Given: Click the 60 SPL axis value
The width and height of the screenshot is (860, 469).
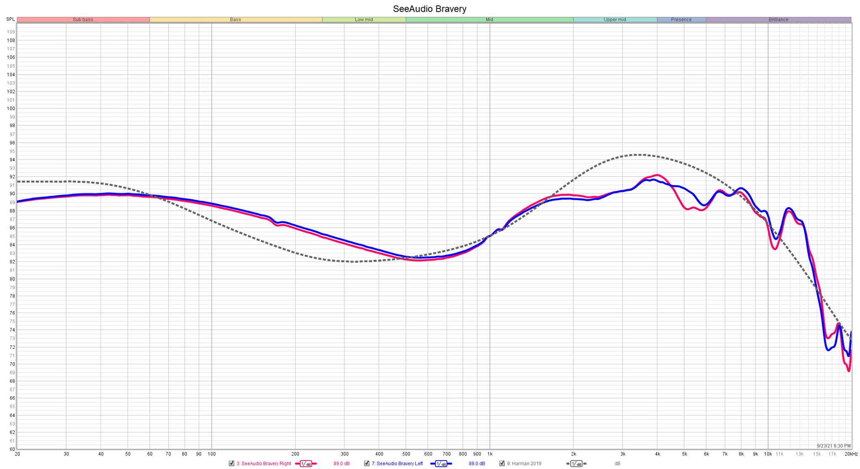Looking at the screenshot, I should click(x=12, y=449).
